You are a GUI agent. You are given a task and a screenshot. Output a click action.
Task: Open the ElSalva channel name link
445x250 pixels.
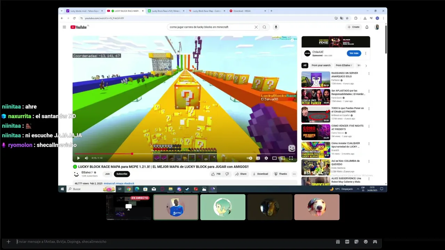pos(87,172)
